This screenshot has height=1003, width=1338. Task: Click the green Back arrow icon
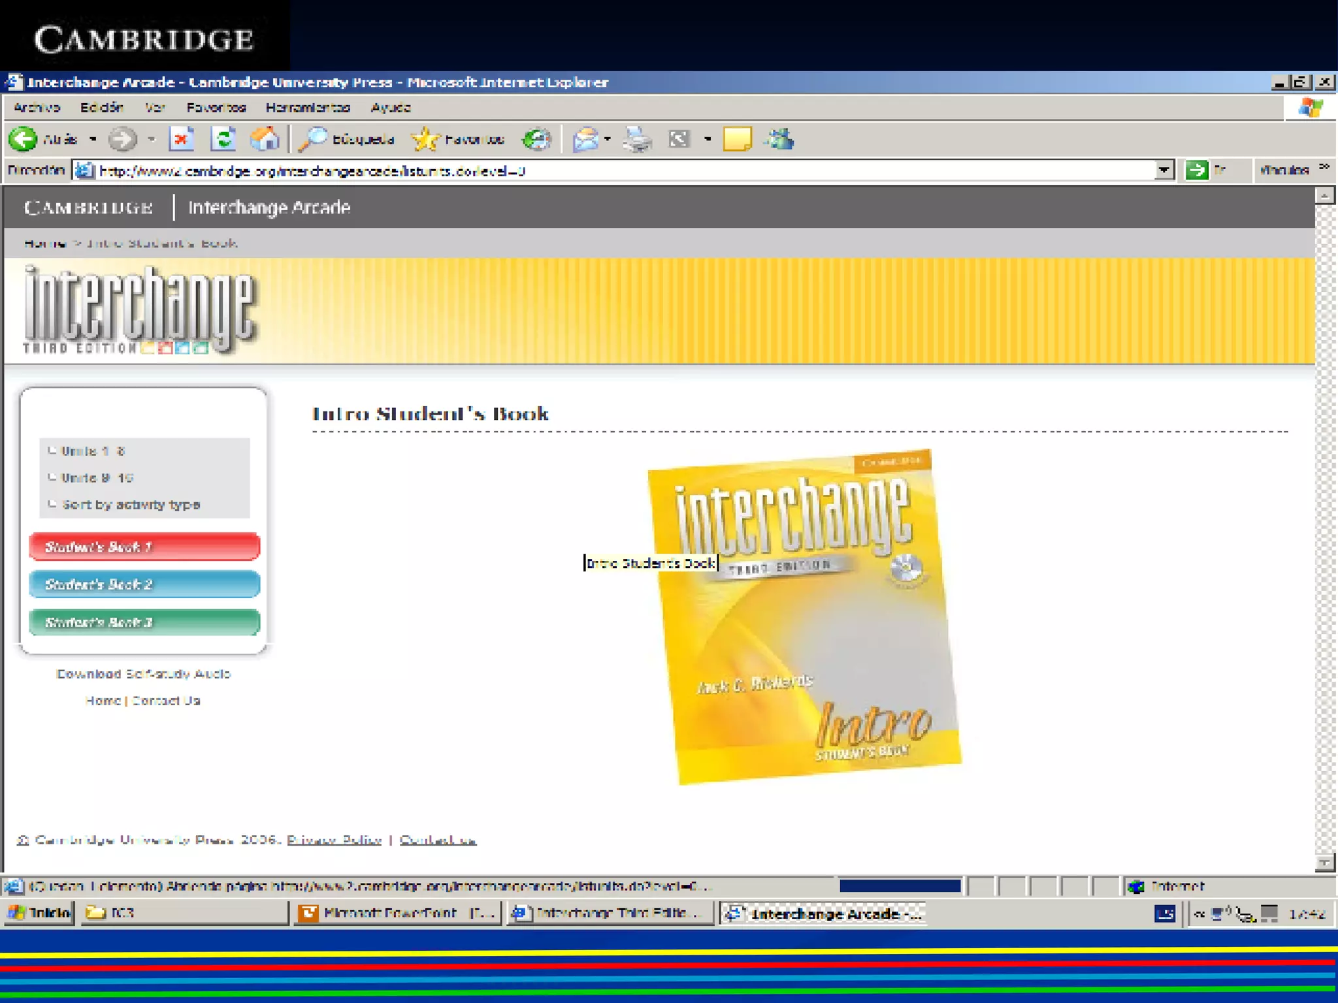click(x=24, y=139)
